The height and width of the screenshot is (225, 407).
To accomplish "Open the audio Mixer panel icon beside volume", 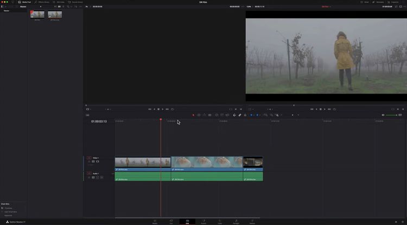I will point(400,115).
